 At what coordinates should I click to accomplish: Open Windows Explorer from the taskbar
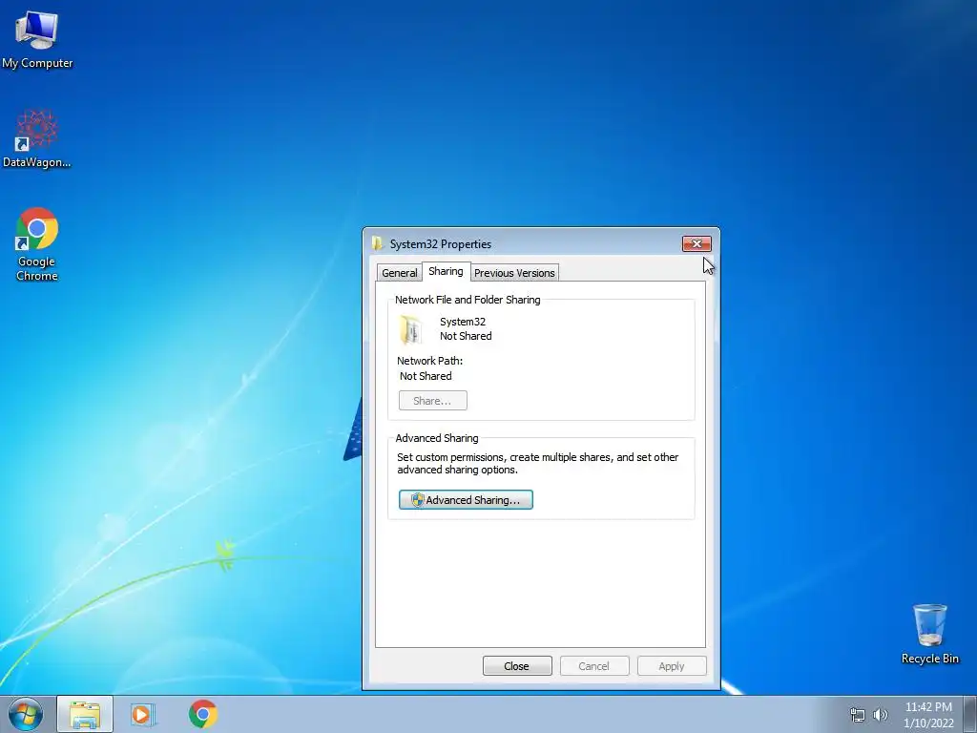pyautogui.click(x=85, y=714)
